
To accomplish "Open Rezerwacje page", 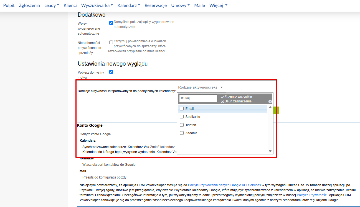I will (156, 5).
